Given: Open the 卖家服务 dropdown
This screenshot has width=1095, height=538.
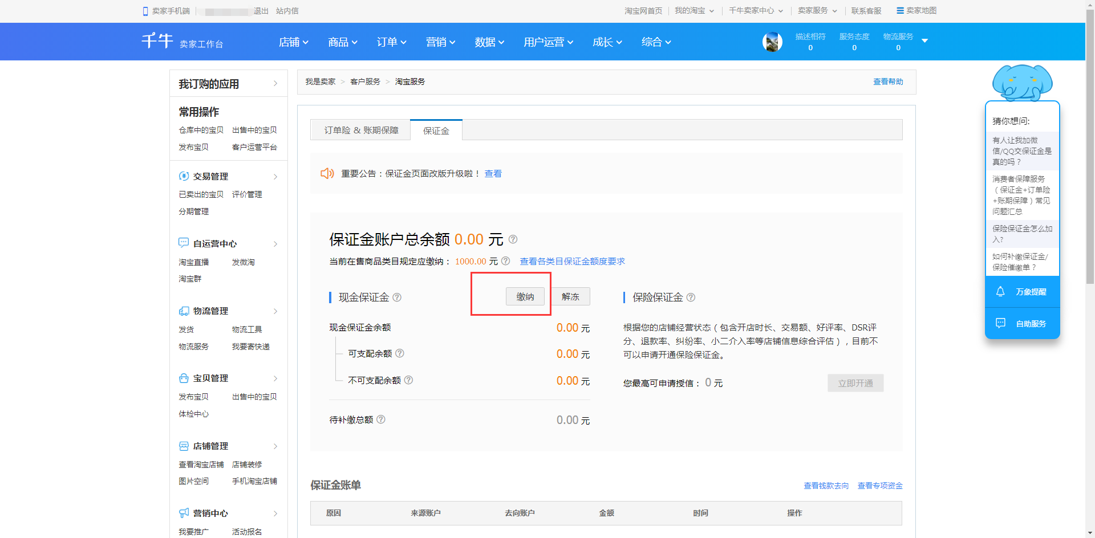Looking at the screenshot, I should coord(817,11).
